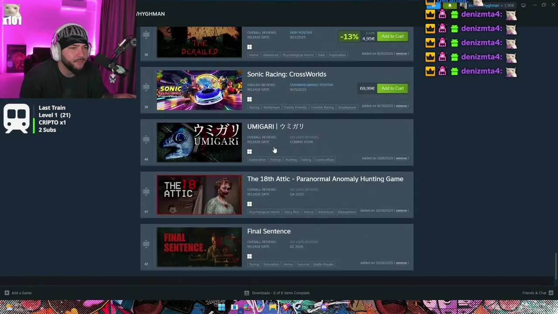
Task: Grab the reorder handle for The 18th Attic
Action: click(146, 191)
